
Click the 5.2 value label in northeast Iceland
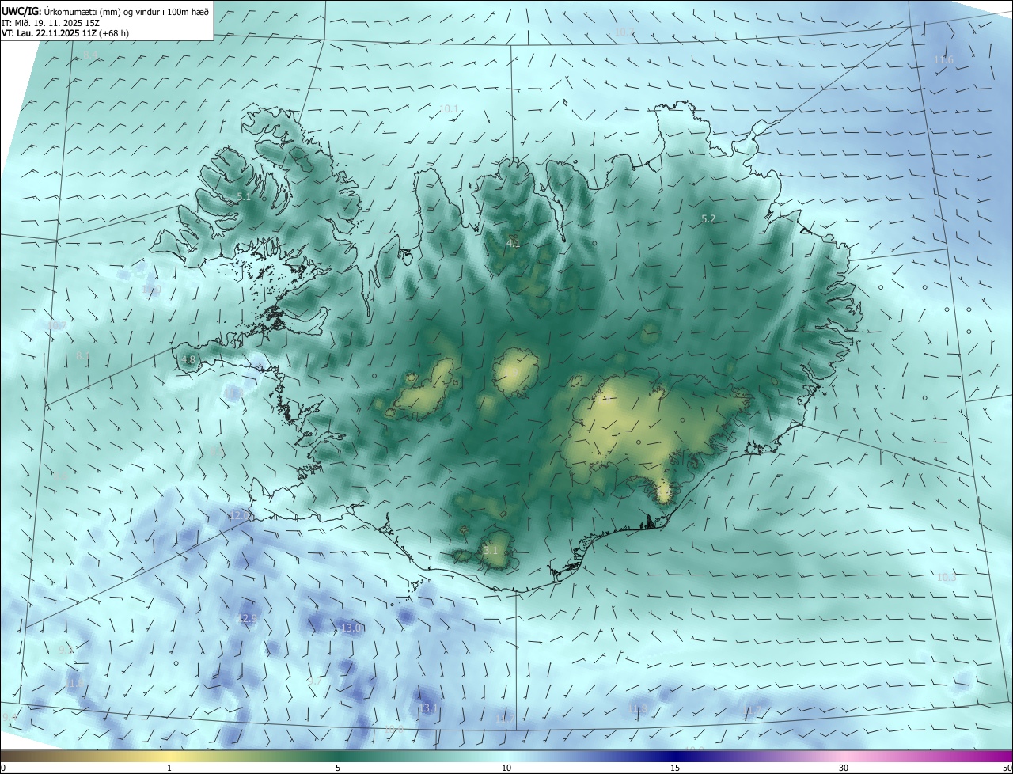tap(708, 219)
